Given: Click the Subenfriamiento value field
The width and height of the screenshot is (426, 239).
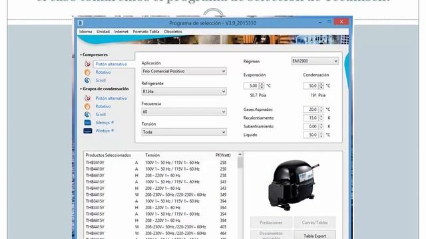Looking at the screenshot, I should (311, 126).
